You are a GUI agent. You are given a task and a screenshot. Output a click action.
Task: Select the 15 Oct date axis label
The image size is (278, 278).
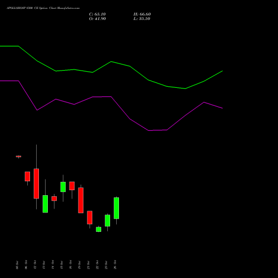tap(62, 265)
